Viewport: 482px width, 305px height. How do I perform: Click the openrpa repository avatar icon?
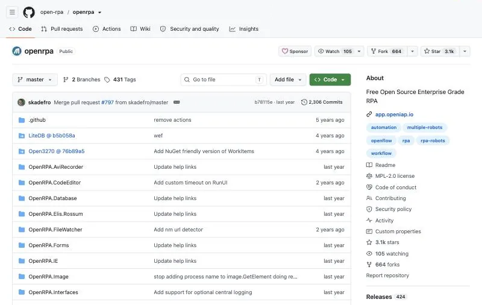coord(17,51)
